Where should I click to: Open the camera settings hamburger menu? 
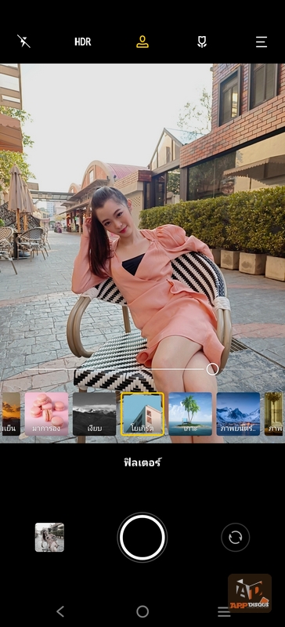262,42
